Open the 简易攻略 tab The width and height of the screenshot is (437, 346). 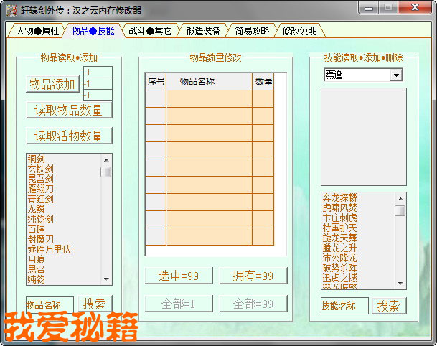[x=252, y=31]
